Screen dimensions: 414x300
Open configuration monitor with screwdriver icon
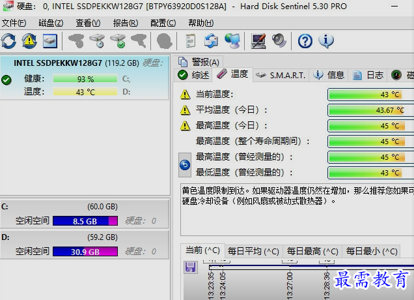[x=258, y=41]
